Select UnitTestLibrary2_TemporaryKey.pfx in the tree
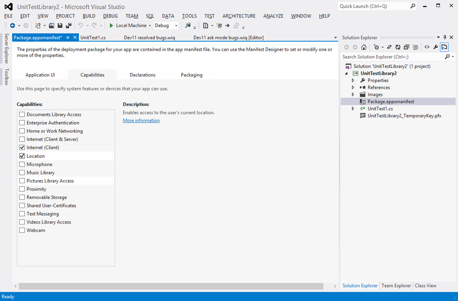458x301 pixels. click(x=404, y=115)
